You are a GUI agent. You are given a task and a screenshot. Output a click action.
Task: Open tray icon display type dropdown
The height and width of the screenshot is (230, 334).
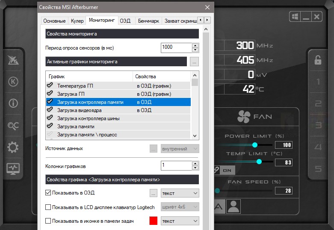click(180, 221)
